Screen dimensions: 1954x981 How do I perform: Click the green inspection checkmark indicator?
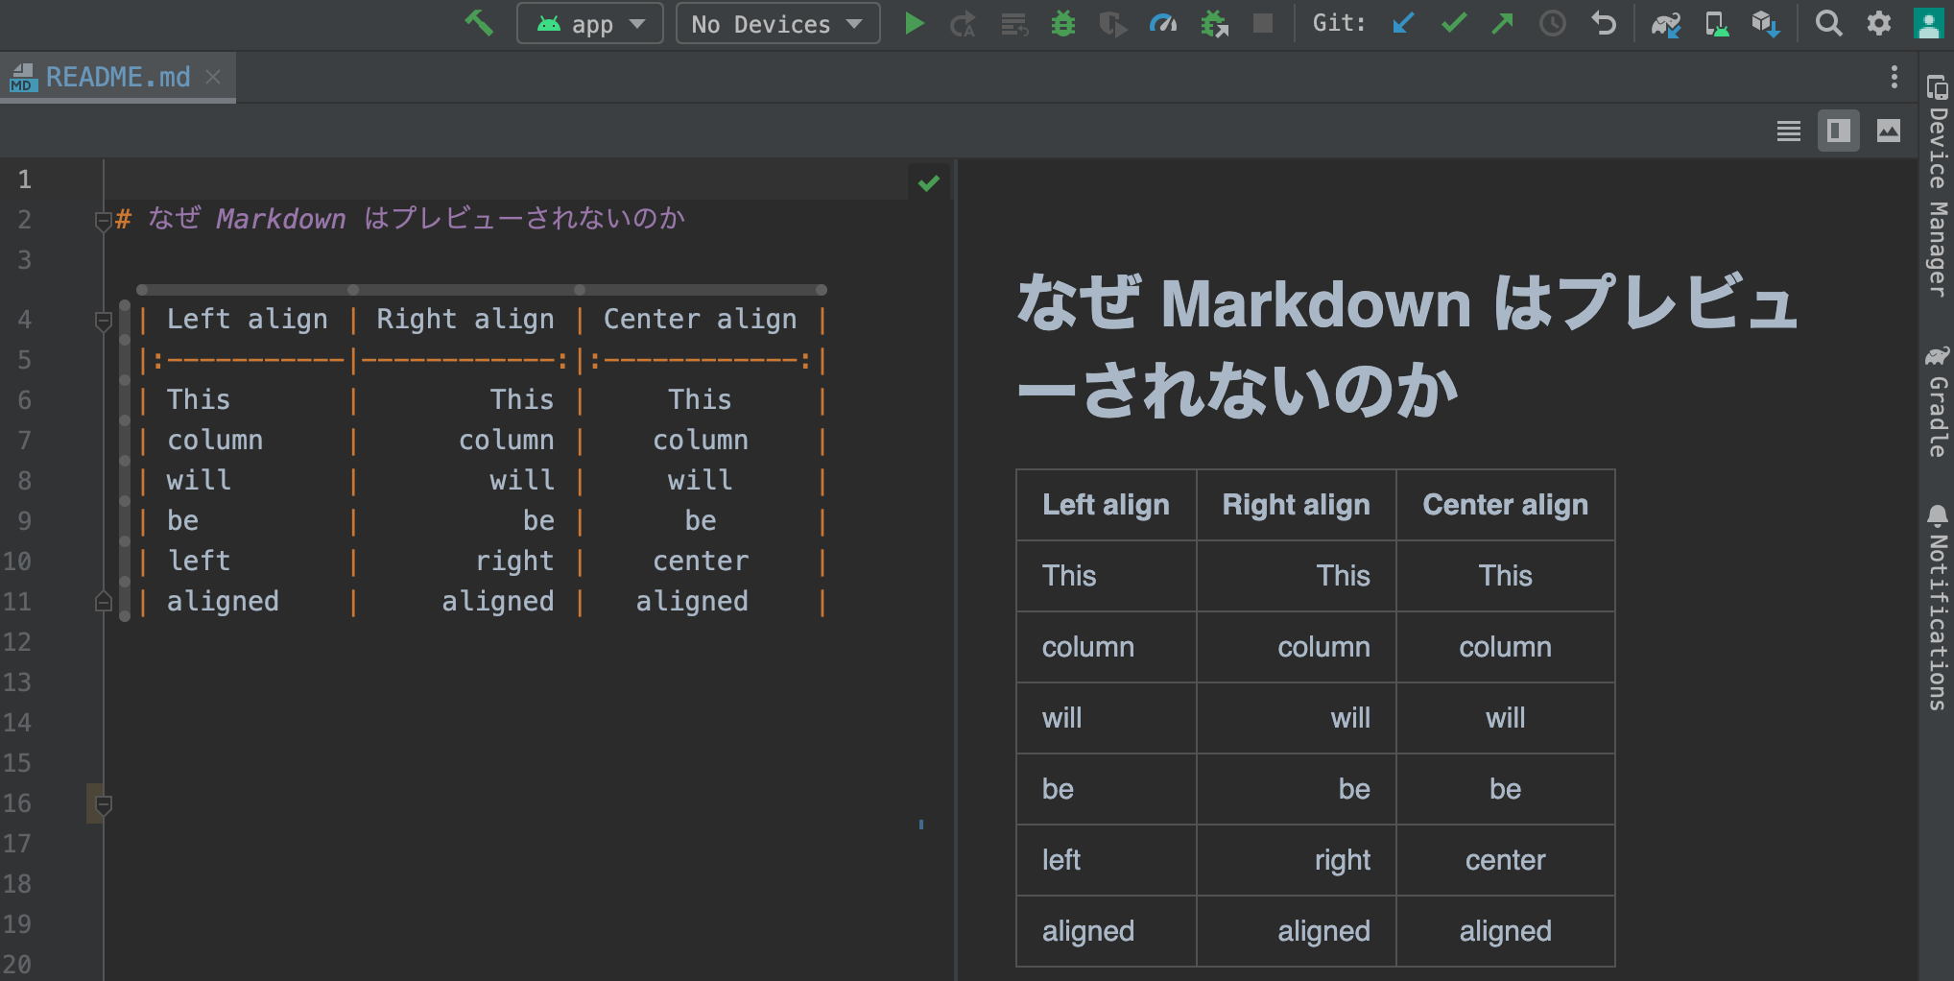(929, 182)
